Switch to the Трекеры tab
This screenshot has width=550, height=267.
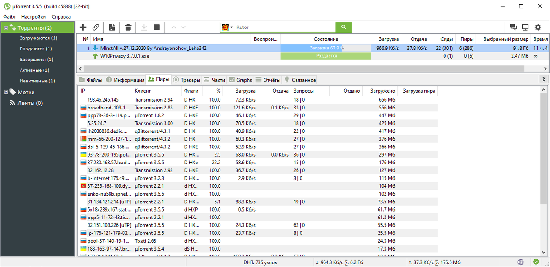coord(188,79)
